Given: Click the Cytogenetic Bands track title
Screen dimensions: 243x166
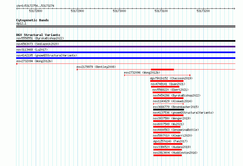Looking at the screenshot, I should pos(32,20).
